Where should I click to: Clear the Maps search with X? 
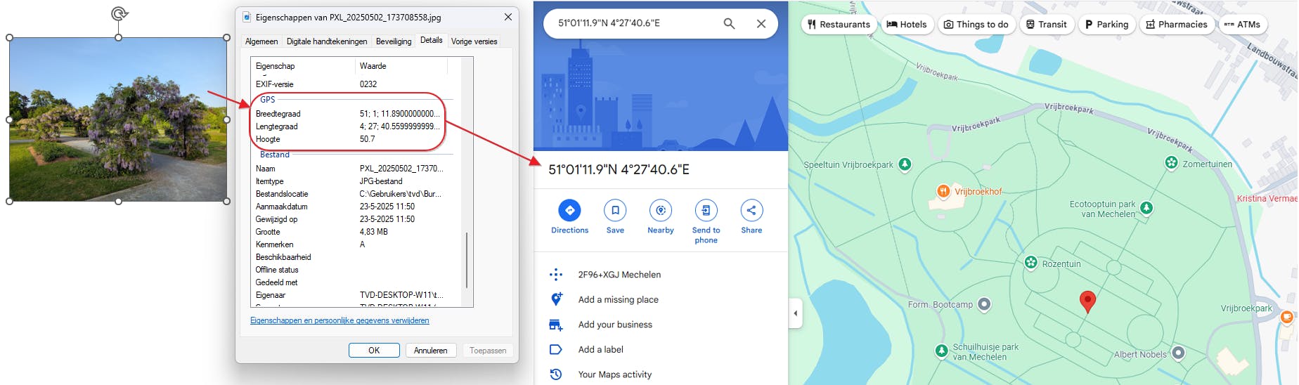[761, 23]
